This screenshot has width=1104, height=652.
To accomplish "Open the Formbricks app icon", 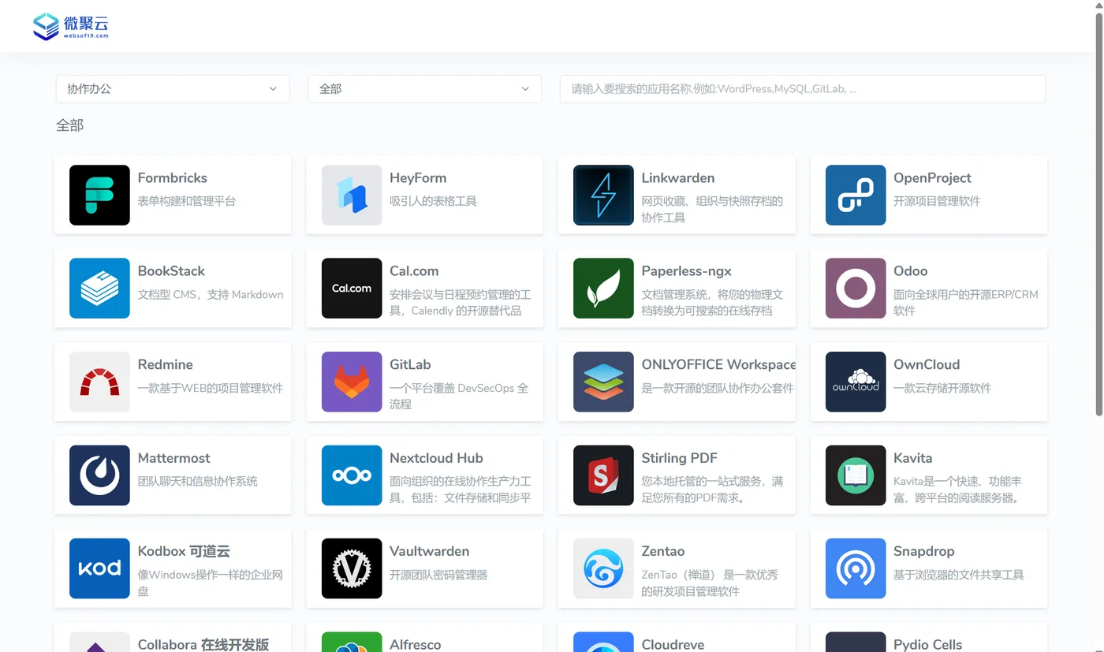I will [x=99, y=195].
